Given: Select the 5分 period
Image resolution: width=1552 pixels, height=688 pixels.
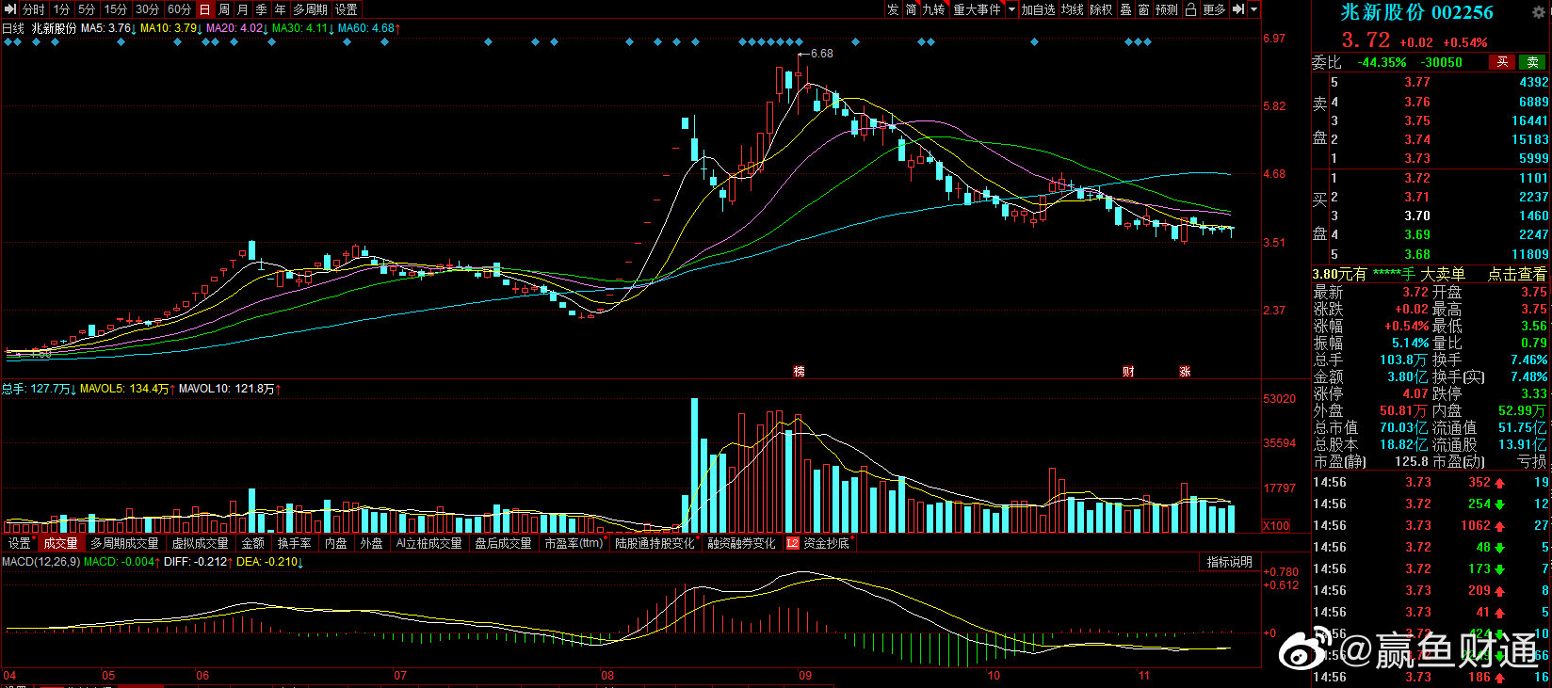Looking at the screenshot, I should click(x=87, y=9).
